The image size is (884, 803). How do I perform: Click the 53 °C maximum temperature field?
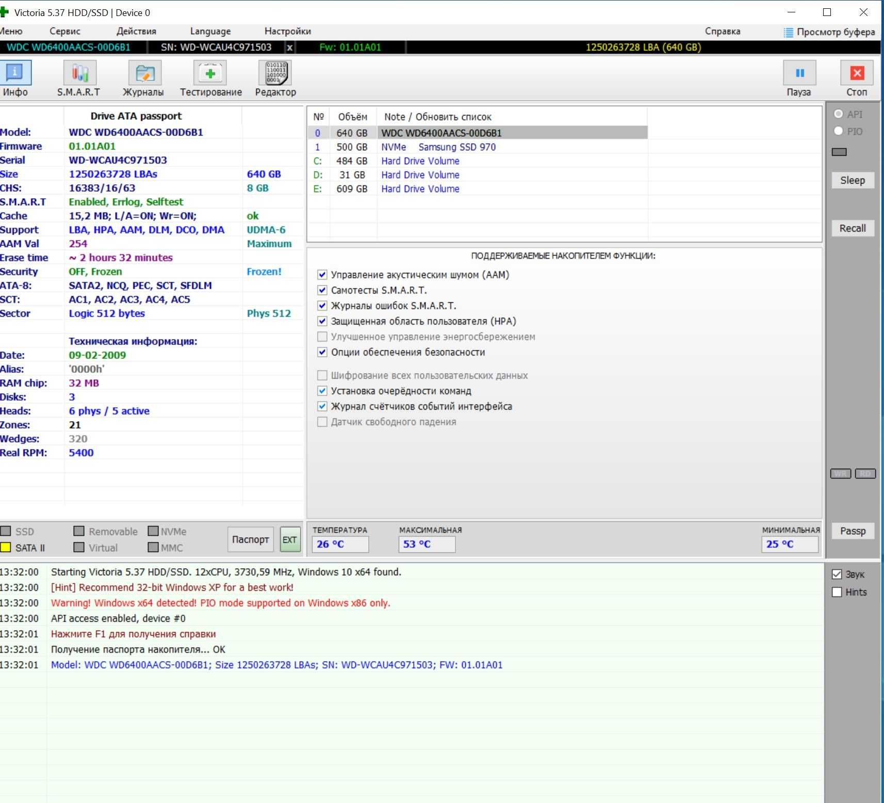pyautogui.click(x=427, y=544)
